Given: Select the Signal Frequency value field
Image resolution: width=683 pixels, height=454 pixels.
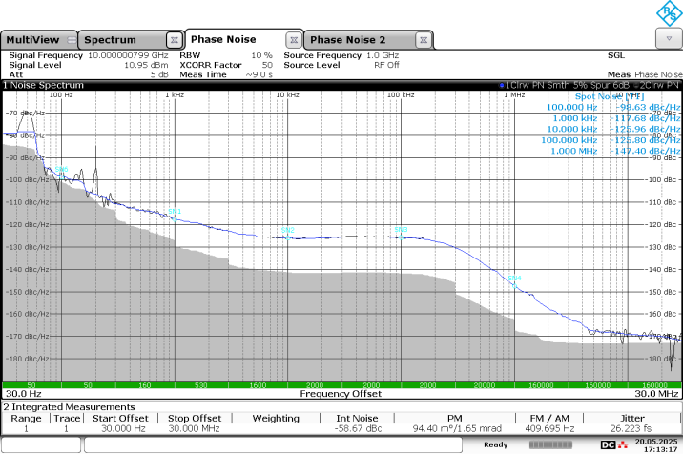Looking at the screenshot, I should (130, 55).
